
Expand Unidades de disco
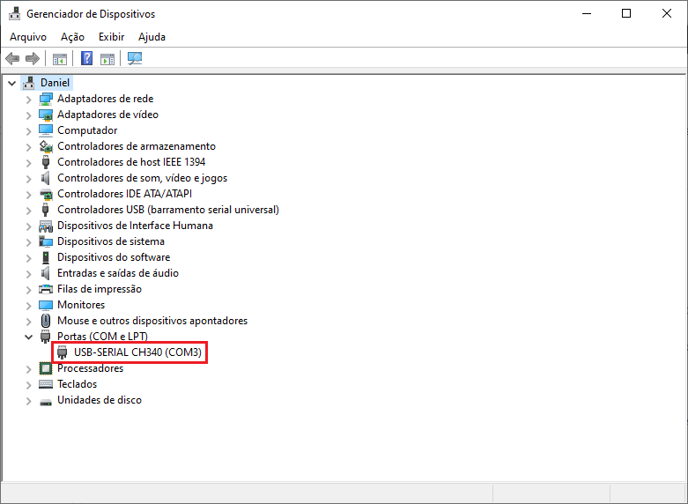28,401
